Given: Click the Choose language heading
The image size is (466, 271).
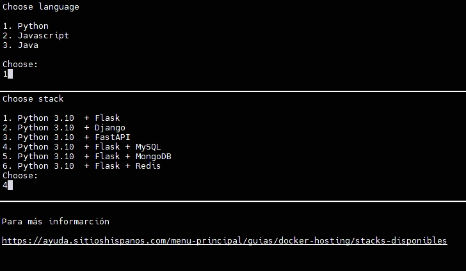Looking at the screenshot, I should coord(41,7).
